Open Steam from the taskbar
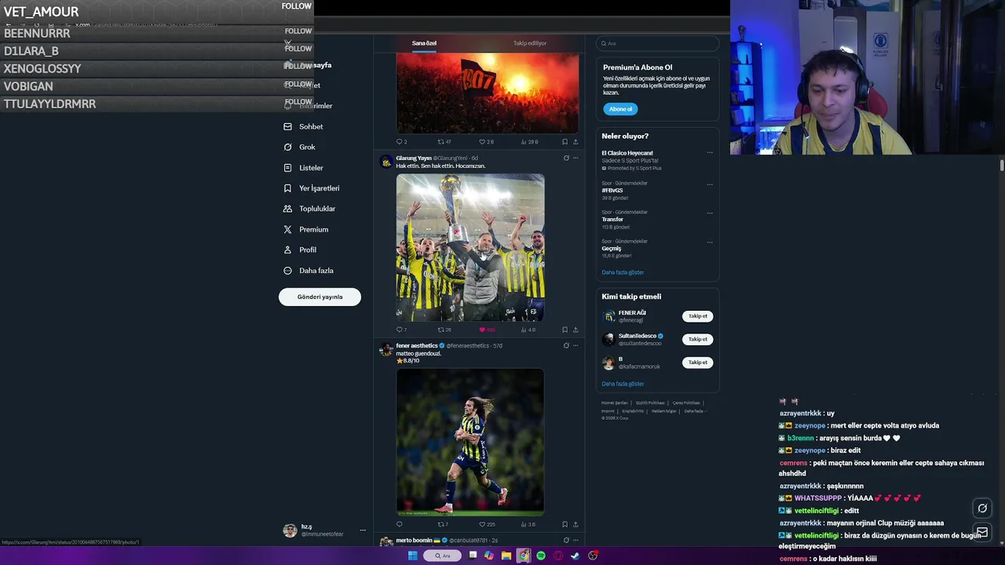 point(576,556)
